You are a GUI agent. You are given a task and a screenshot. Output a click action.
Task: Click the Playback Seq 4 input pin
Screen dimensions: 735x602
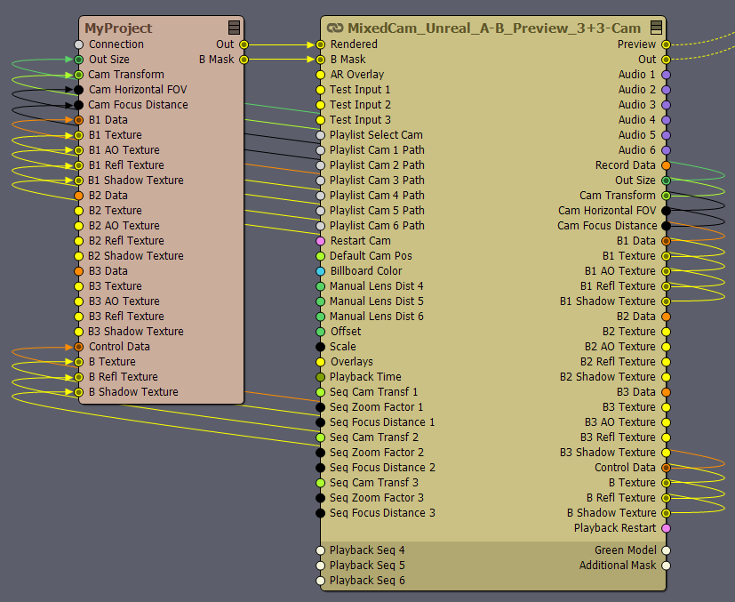[x=320, y=550]
